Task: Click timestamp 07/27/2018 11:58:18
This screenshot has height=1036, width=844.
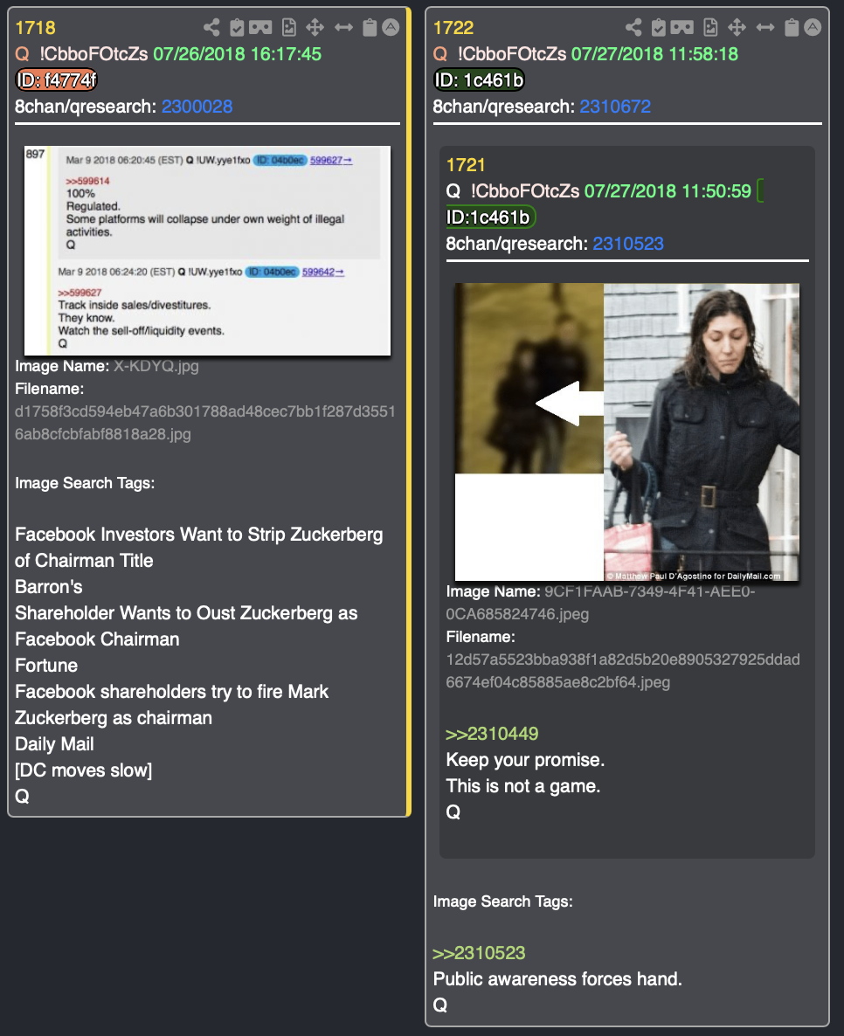Action: (x=655, y=54)
